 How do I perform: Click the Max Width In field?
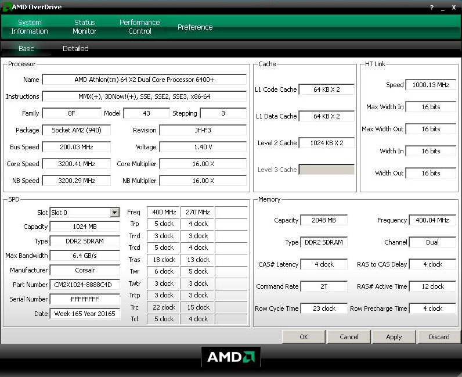(x=431, y=107)
